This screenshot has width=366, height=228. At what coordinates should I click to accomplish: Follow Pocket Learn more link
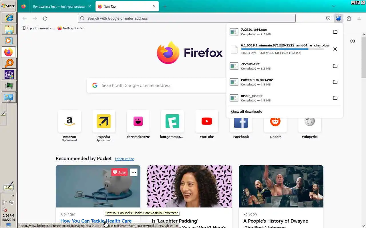coord(124,159)
